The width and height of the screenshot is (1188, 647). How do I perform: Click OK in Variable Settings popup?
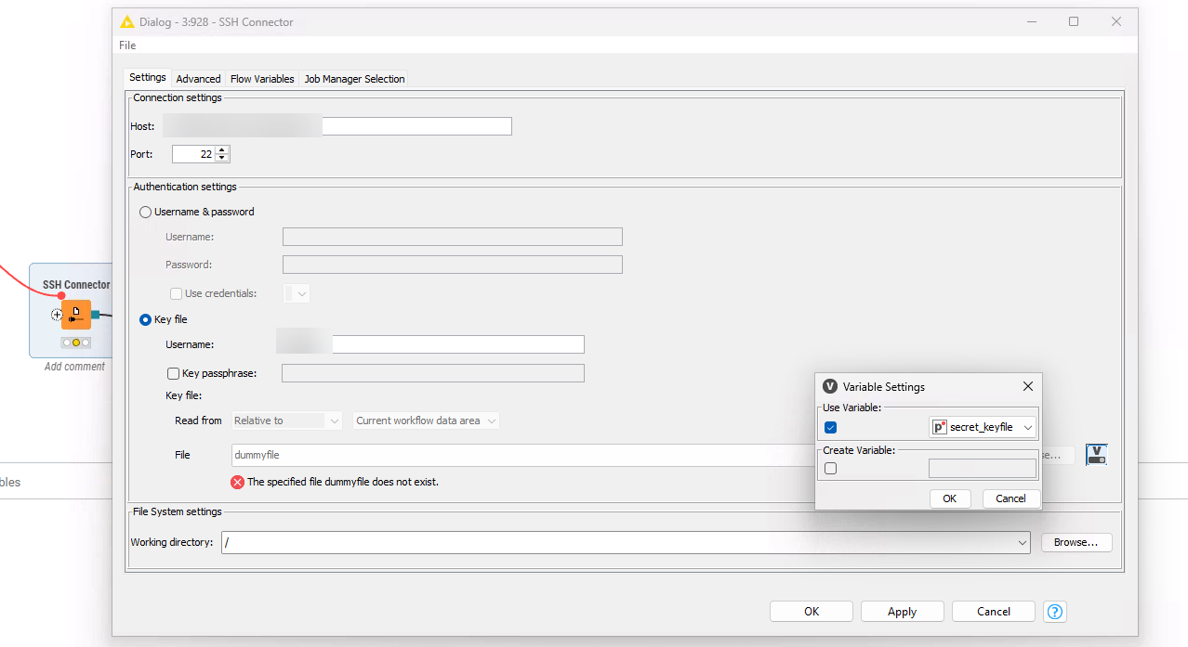tap(949, 498)
